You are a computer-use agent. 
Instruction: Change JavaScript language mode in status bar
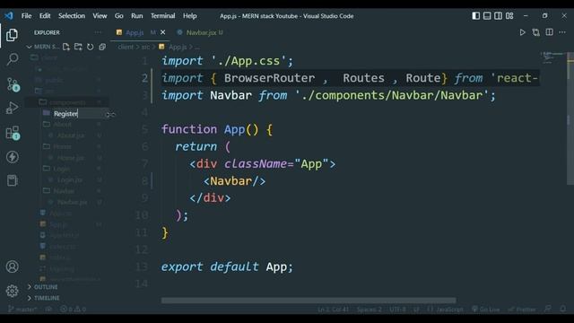click(449, 310)
